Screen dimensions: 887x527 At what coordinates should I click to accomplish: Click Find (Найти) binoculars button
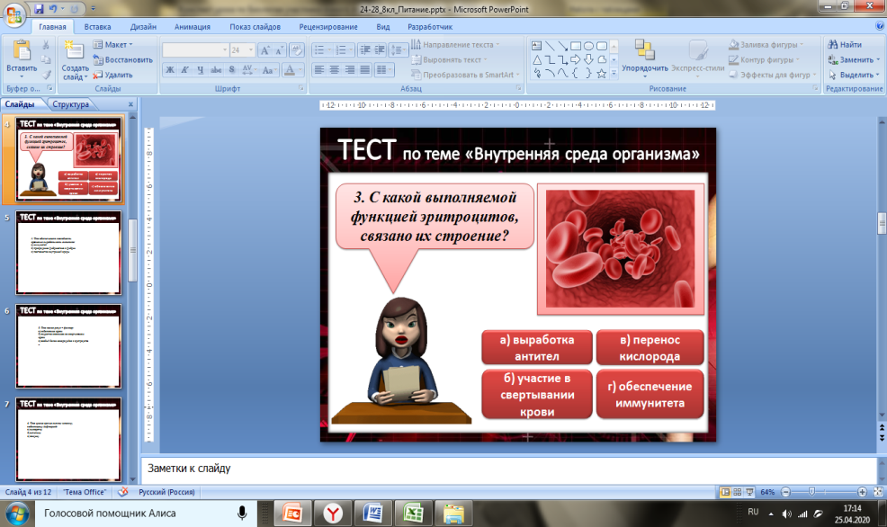coord(844,44)
